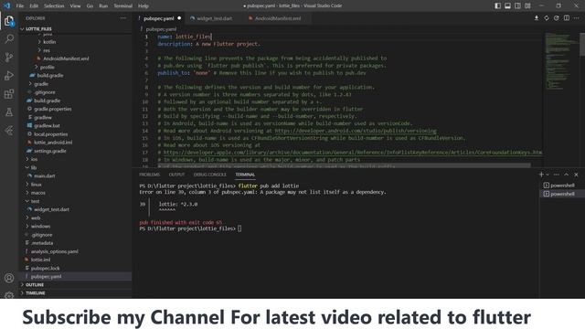Viewport: 585px width, 329px height.
Task: Expand the TIMELINE section
Action: 35,292
